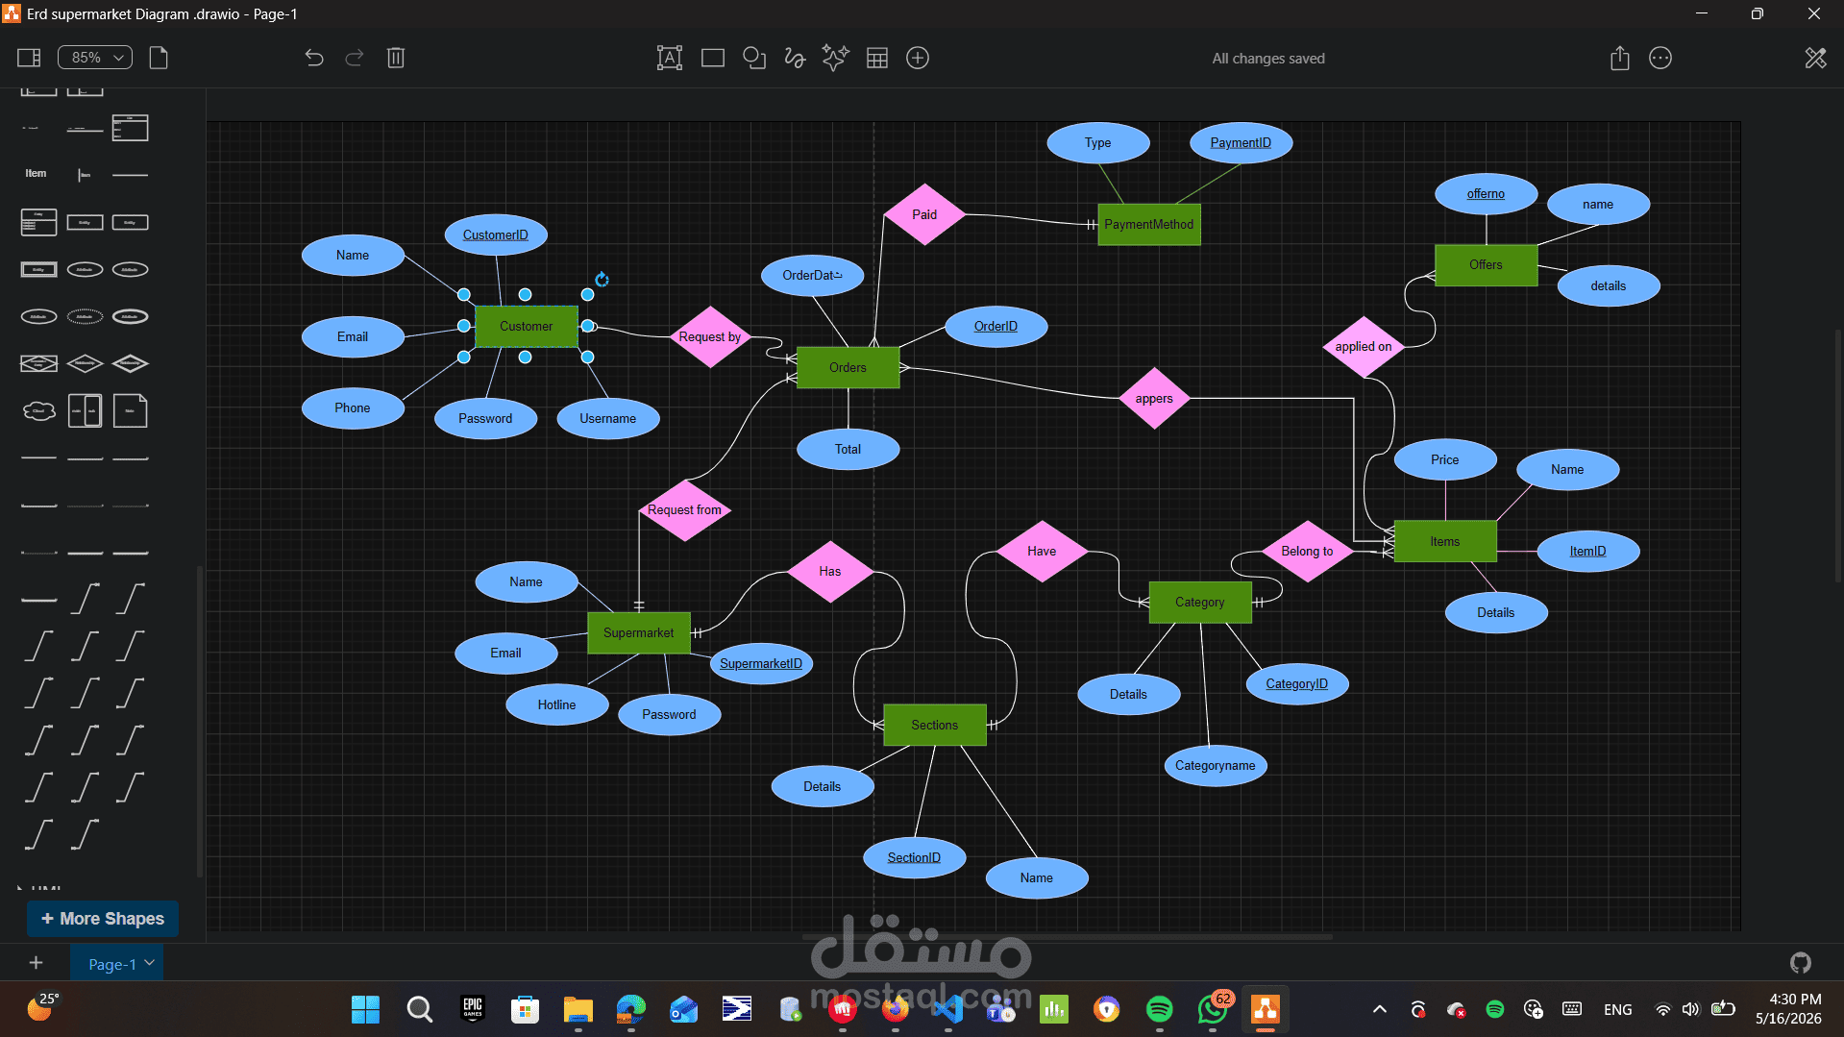Image resolution: width=1844 pixels, height=1037 pixels.
Task: Select the Have relationship diamond
Action: (1042, 552)
